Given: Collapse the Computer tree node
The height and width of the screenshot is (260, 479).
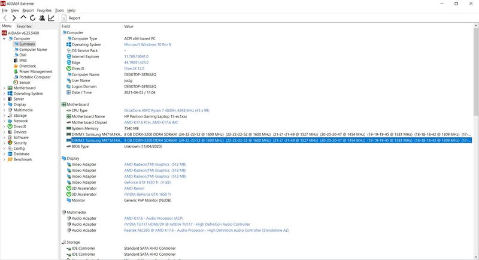Looking at the screenshot, I should (x=4, y=38).
